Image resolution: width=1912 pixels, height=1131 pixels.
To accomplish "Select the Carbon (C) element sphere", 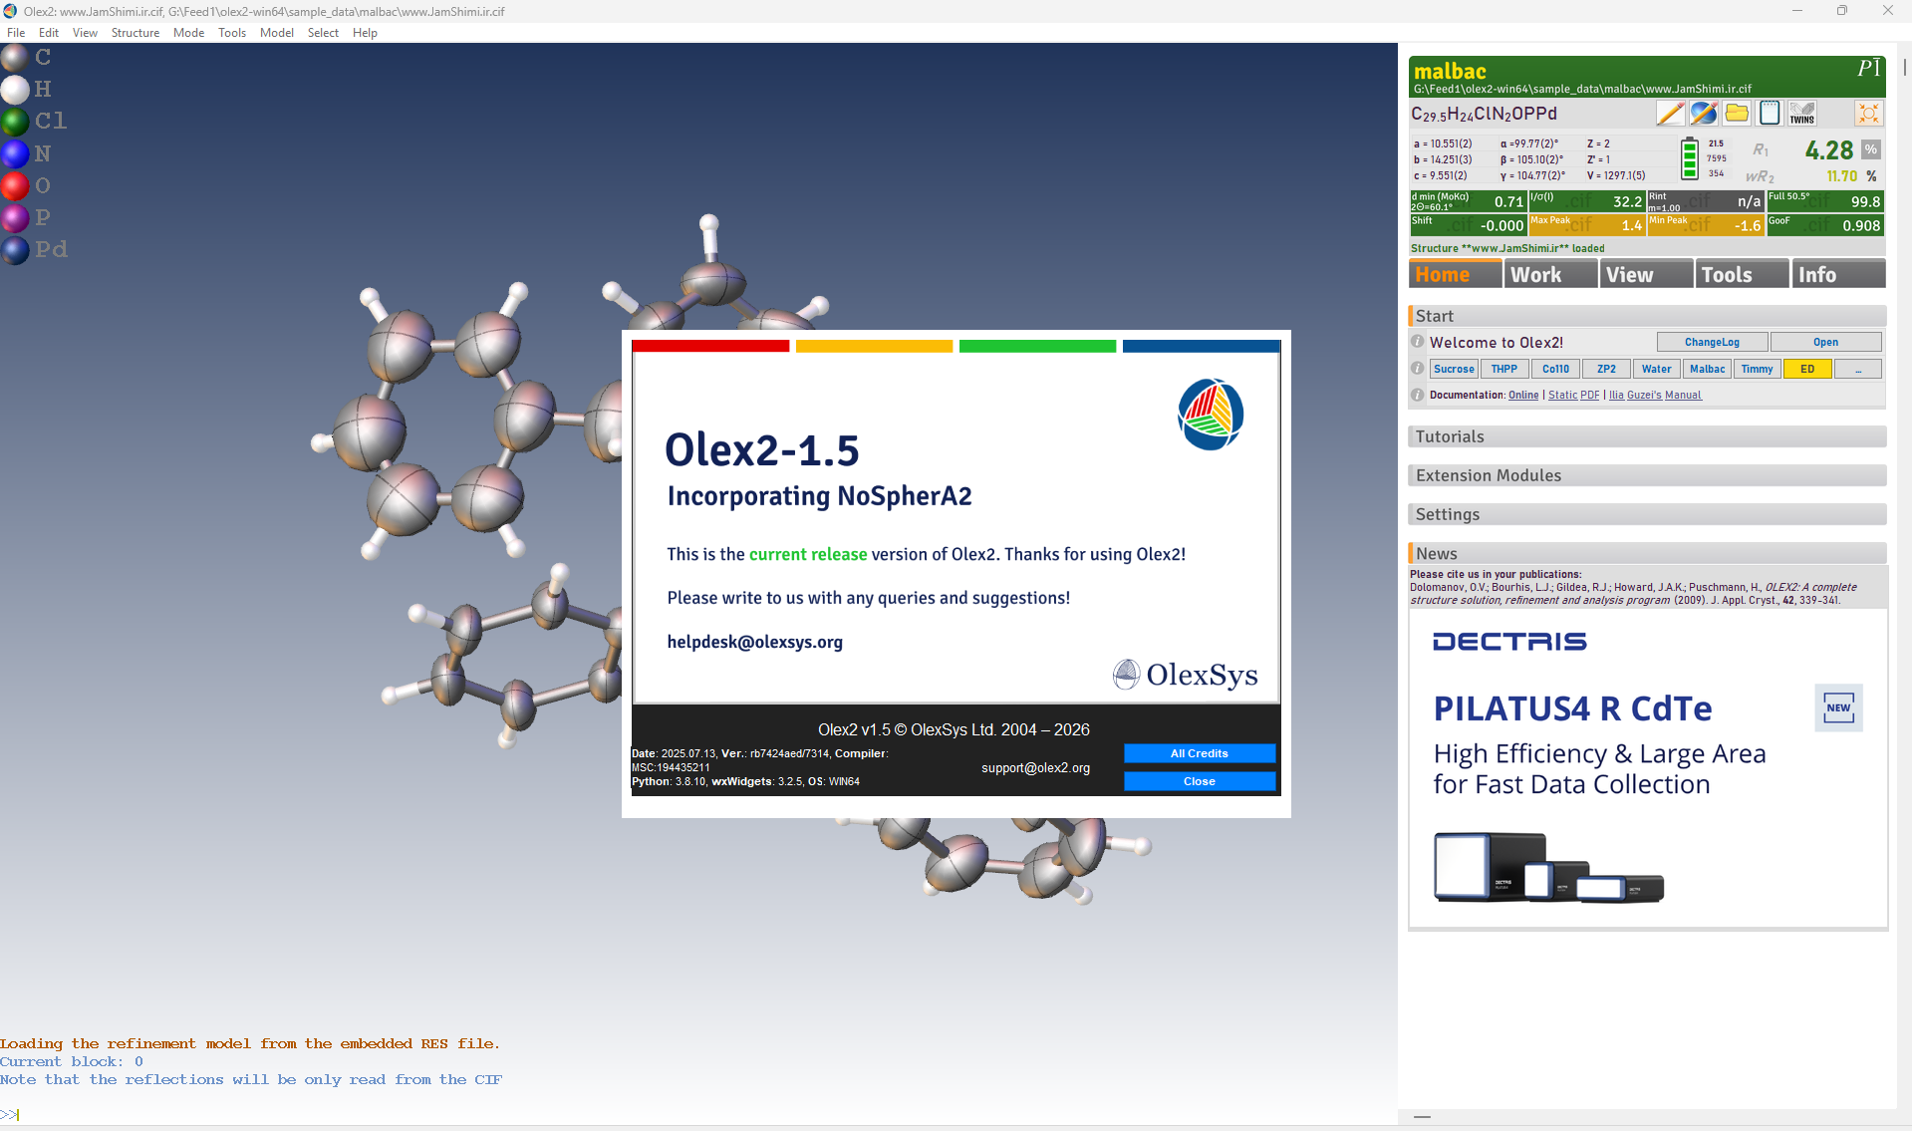I will [14, 58].
